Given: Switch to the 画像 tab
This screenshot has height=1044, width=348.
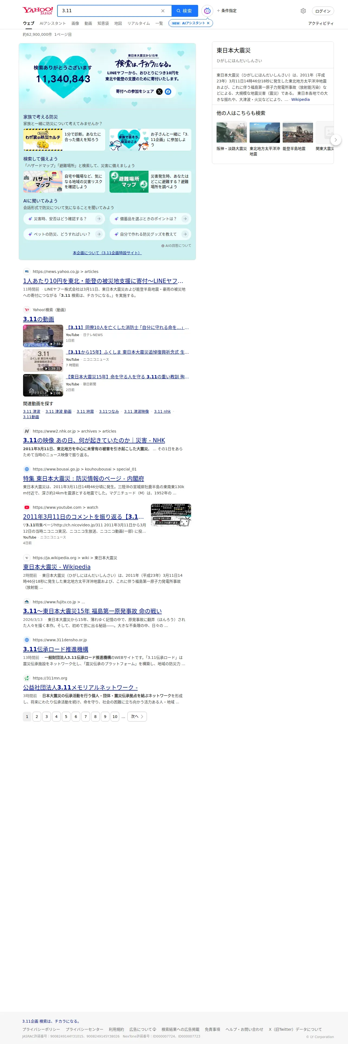Looking at the screenshot, I should point(75,24).
